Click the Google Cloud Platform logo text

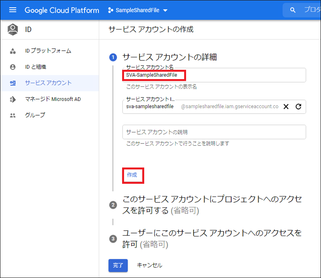pos(62,10)
